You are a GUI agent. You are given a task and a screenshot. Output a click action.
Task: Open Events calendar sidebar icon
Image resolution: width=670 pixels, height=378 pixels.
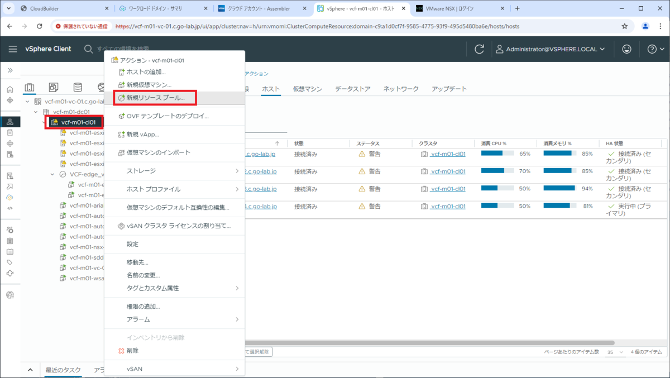[10, 251]
